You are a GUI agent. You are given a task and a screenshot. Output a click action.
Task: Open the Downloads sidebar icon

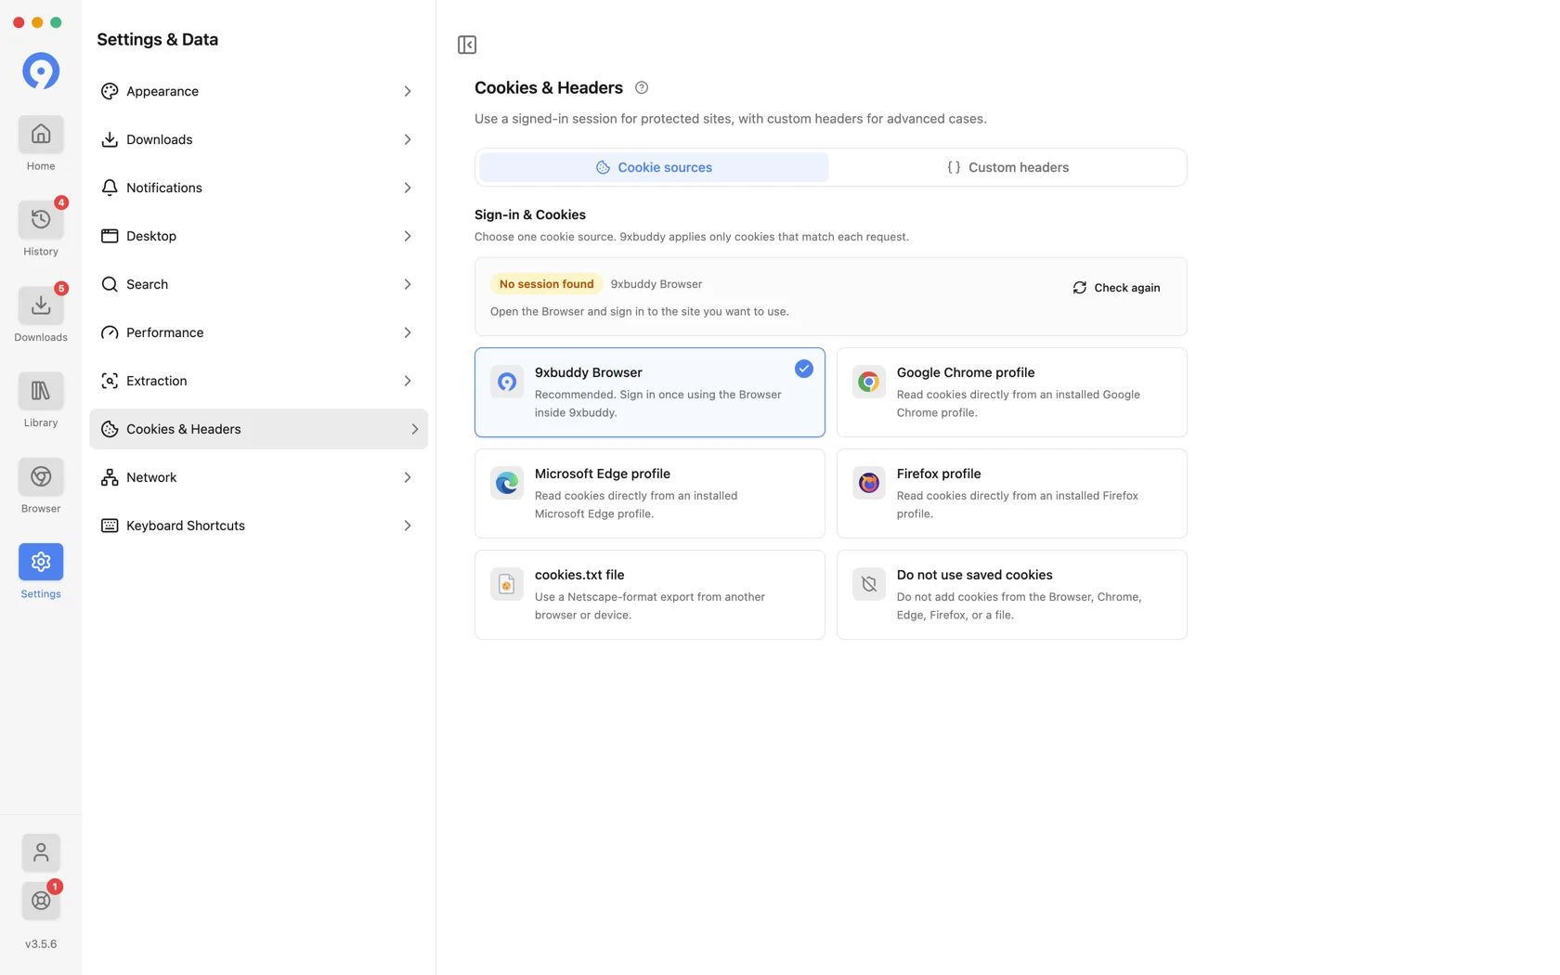tap(41, 305)
